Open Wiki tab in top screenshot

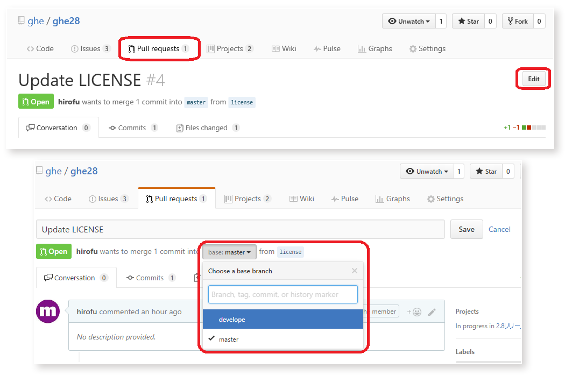coord(284,48)
